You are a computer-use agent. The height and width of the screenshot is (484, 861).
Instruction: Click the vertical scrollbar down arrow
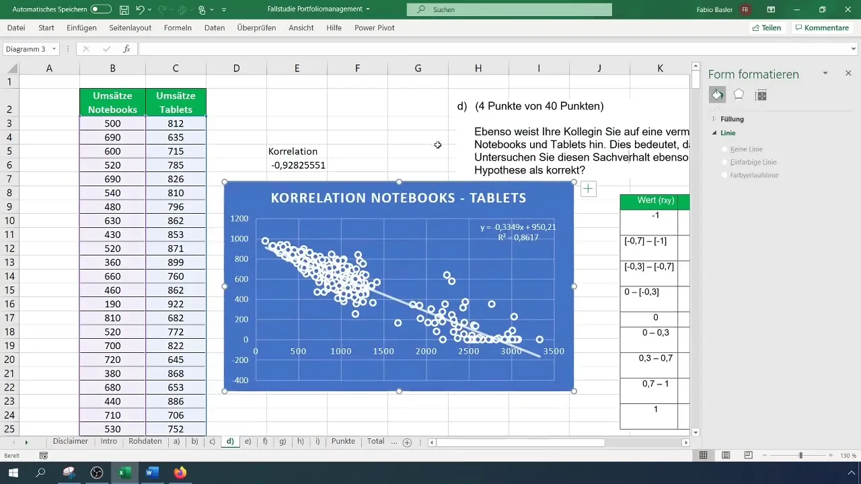coord(696,432)
